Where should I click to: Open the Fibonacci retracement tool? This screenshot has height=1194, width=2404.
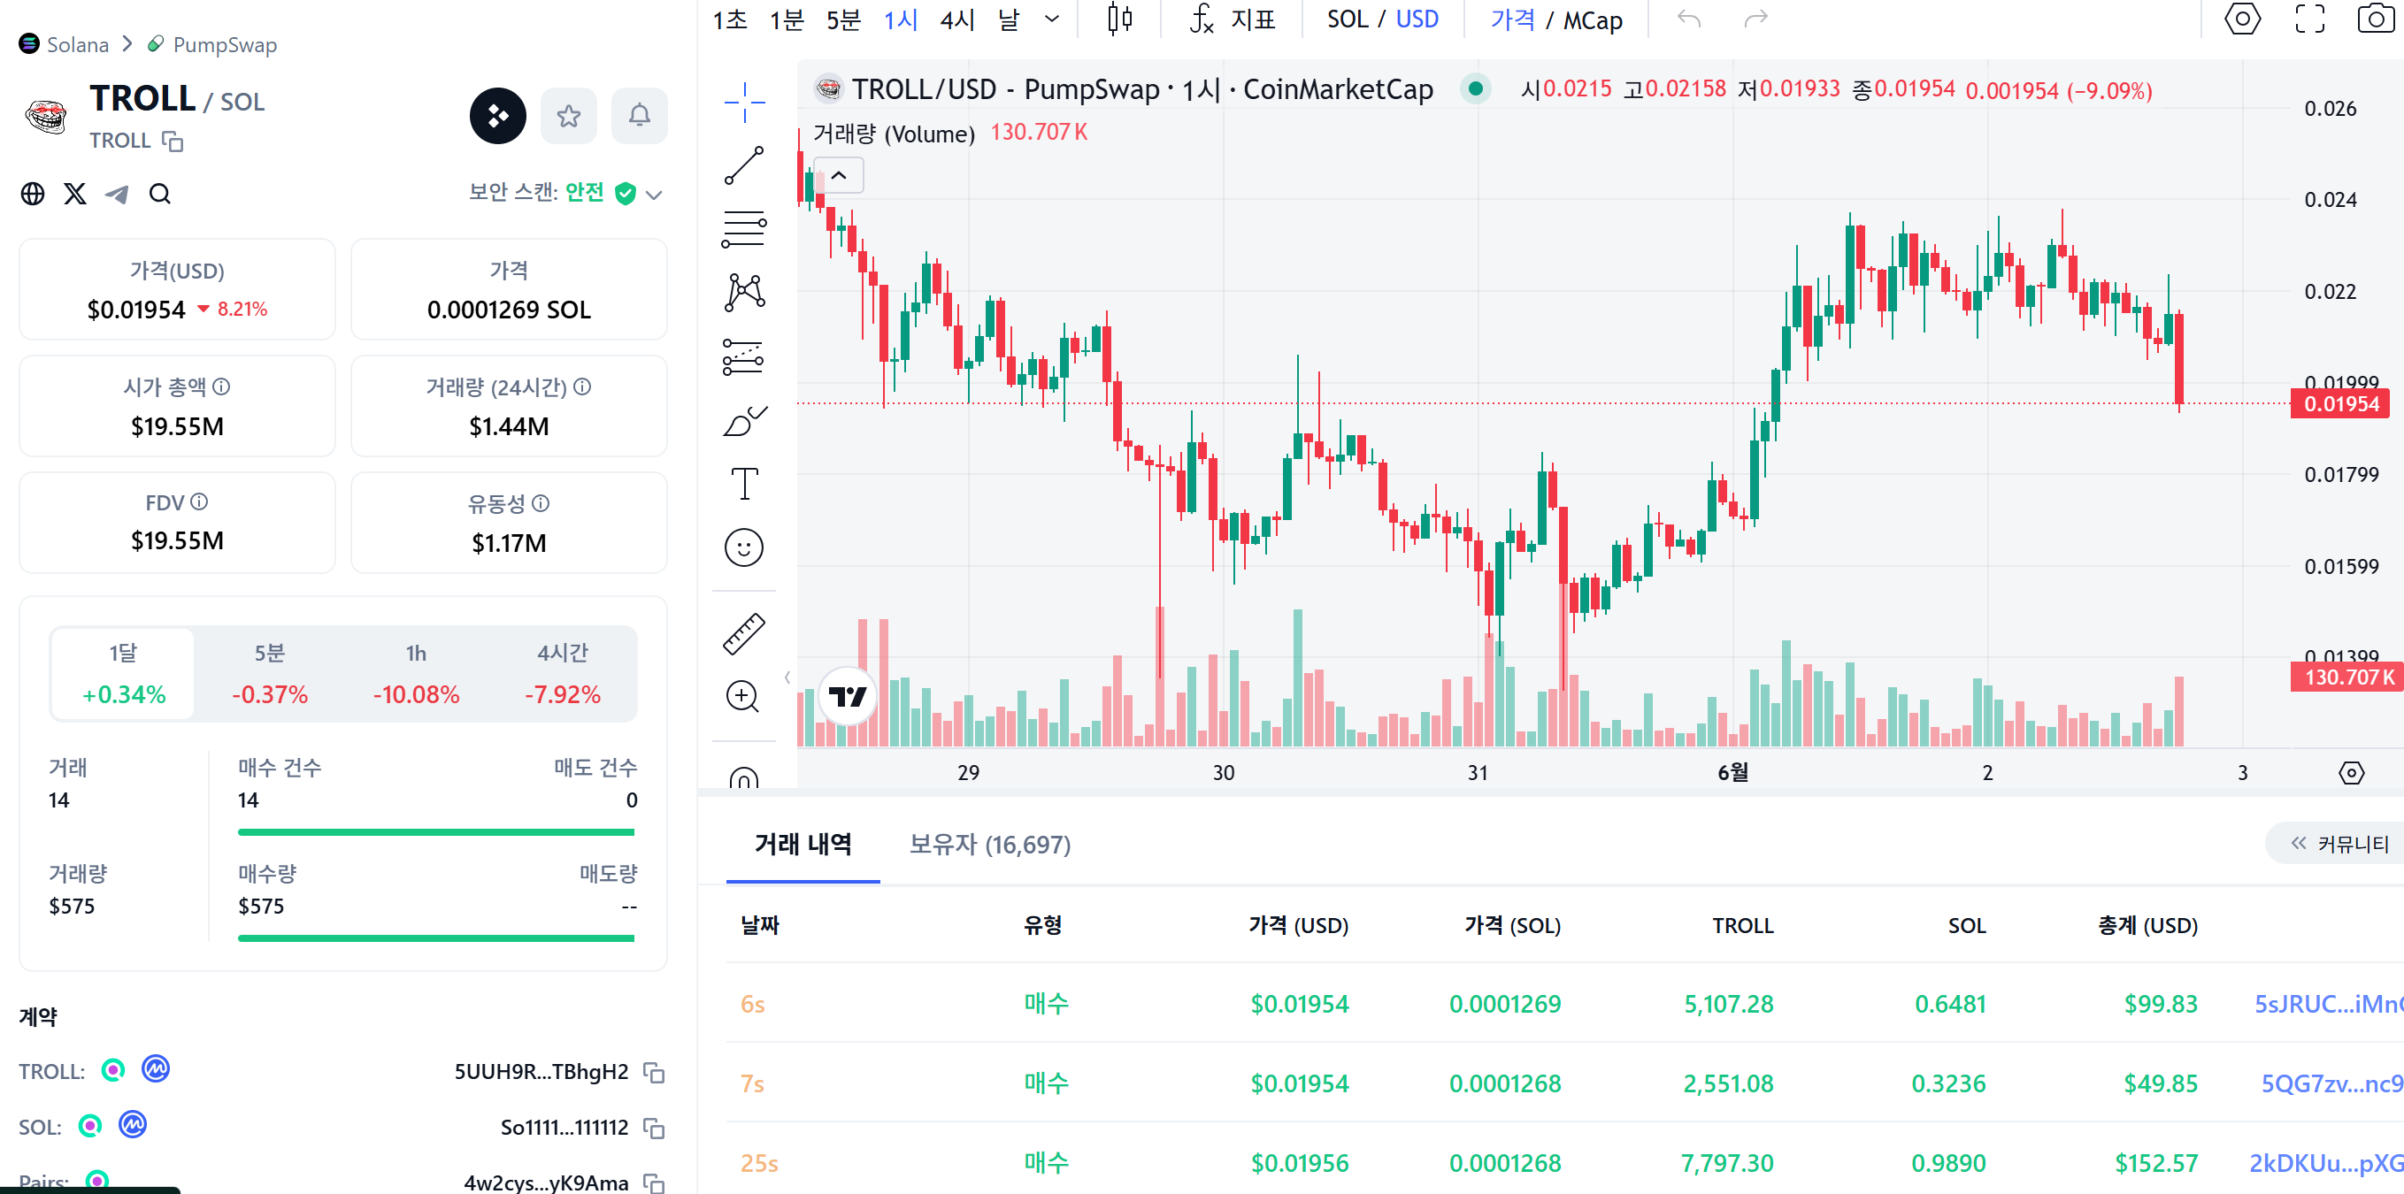point(744,228)
